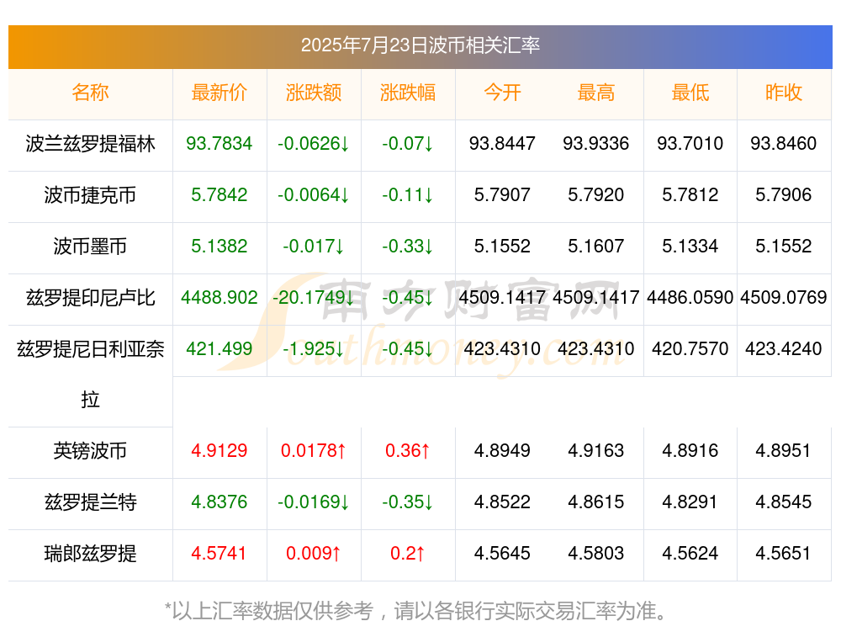
Task: Click the opening value 4.8949
Action: click(x=502, y=451)
